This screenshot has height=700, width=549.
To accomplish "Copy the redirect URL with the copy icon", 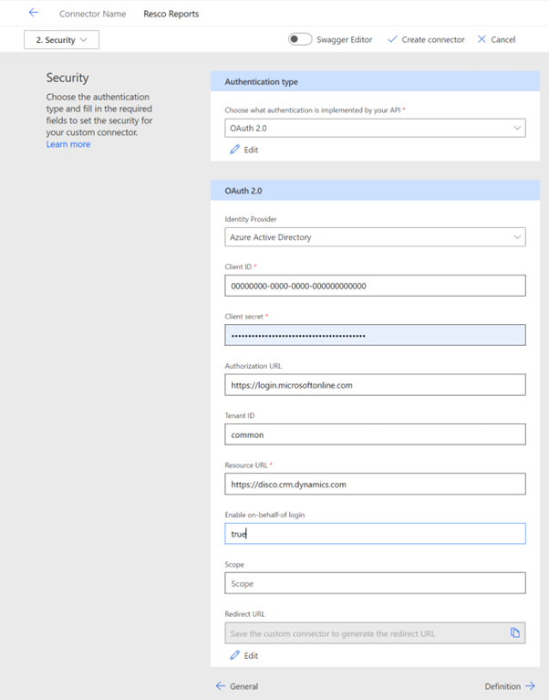I will pos(515,632).
